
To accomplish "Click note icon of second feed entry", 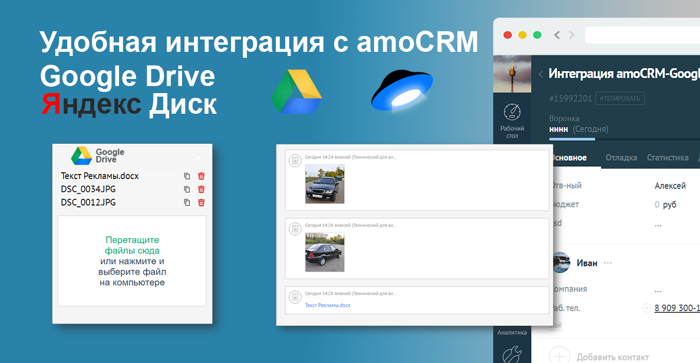I will coord(295,229).
